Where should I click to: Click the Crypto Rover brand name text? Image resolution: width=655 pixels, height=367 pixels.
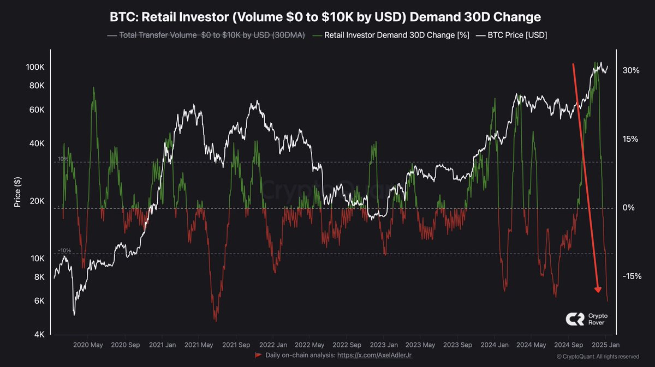598,320
